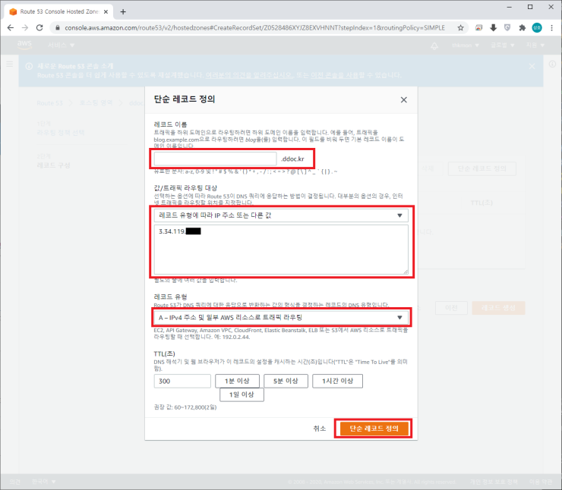
Task: Click into the TTL seconds field
Action: [x=182, y=381]
